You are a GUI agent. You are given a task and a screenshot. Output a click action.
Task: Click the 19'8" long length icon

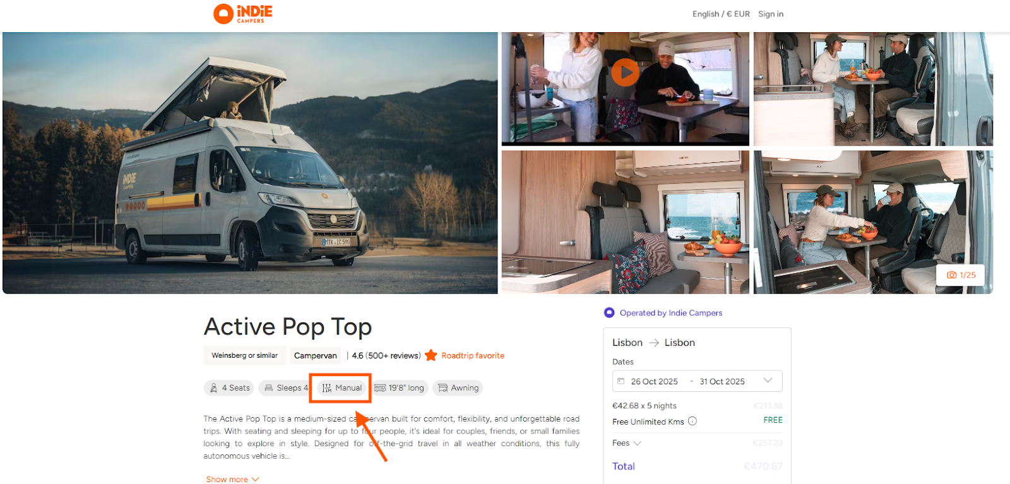pyautogui.click(x=380, y=388)
